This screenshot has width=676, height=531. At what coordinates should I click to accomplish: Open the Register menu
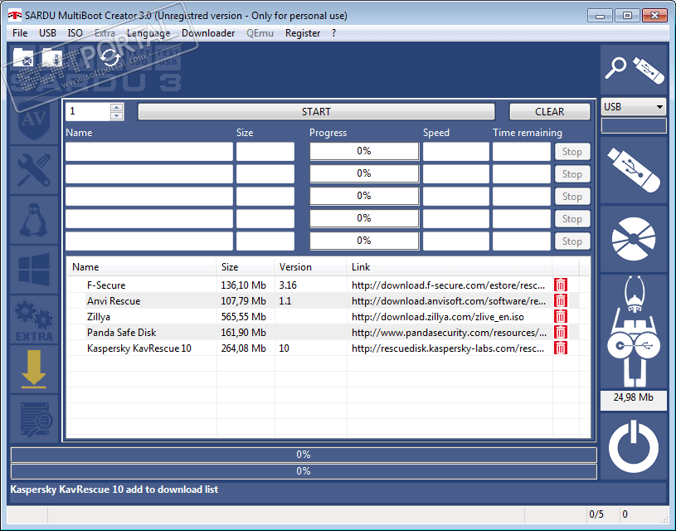[303, 33]
